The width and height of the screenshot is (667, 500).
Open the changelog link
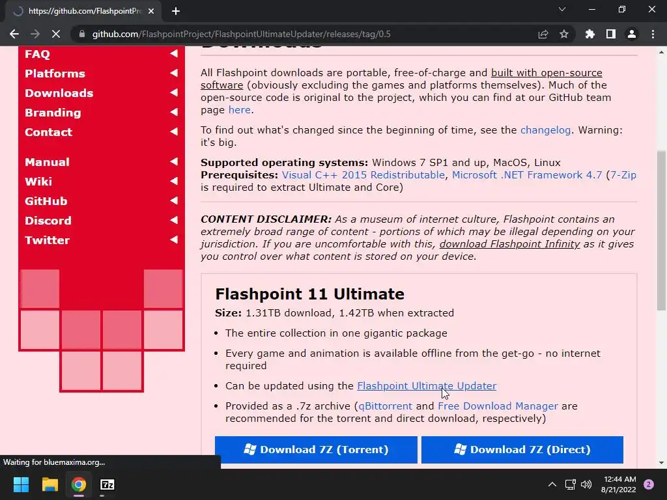[x=545, y=130]
